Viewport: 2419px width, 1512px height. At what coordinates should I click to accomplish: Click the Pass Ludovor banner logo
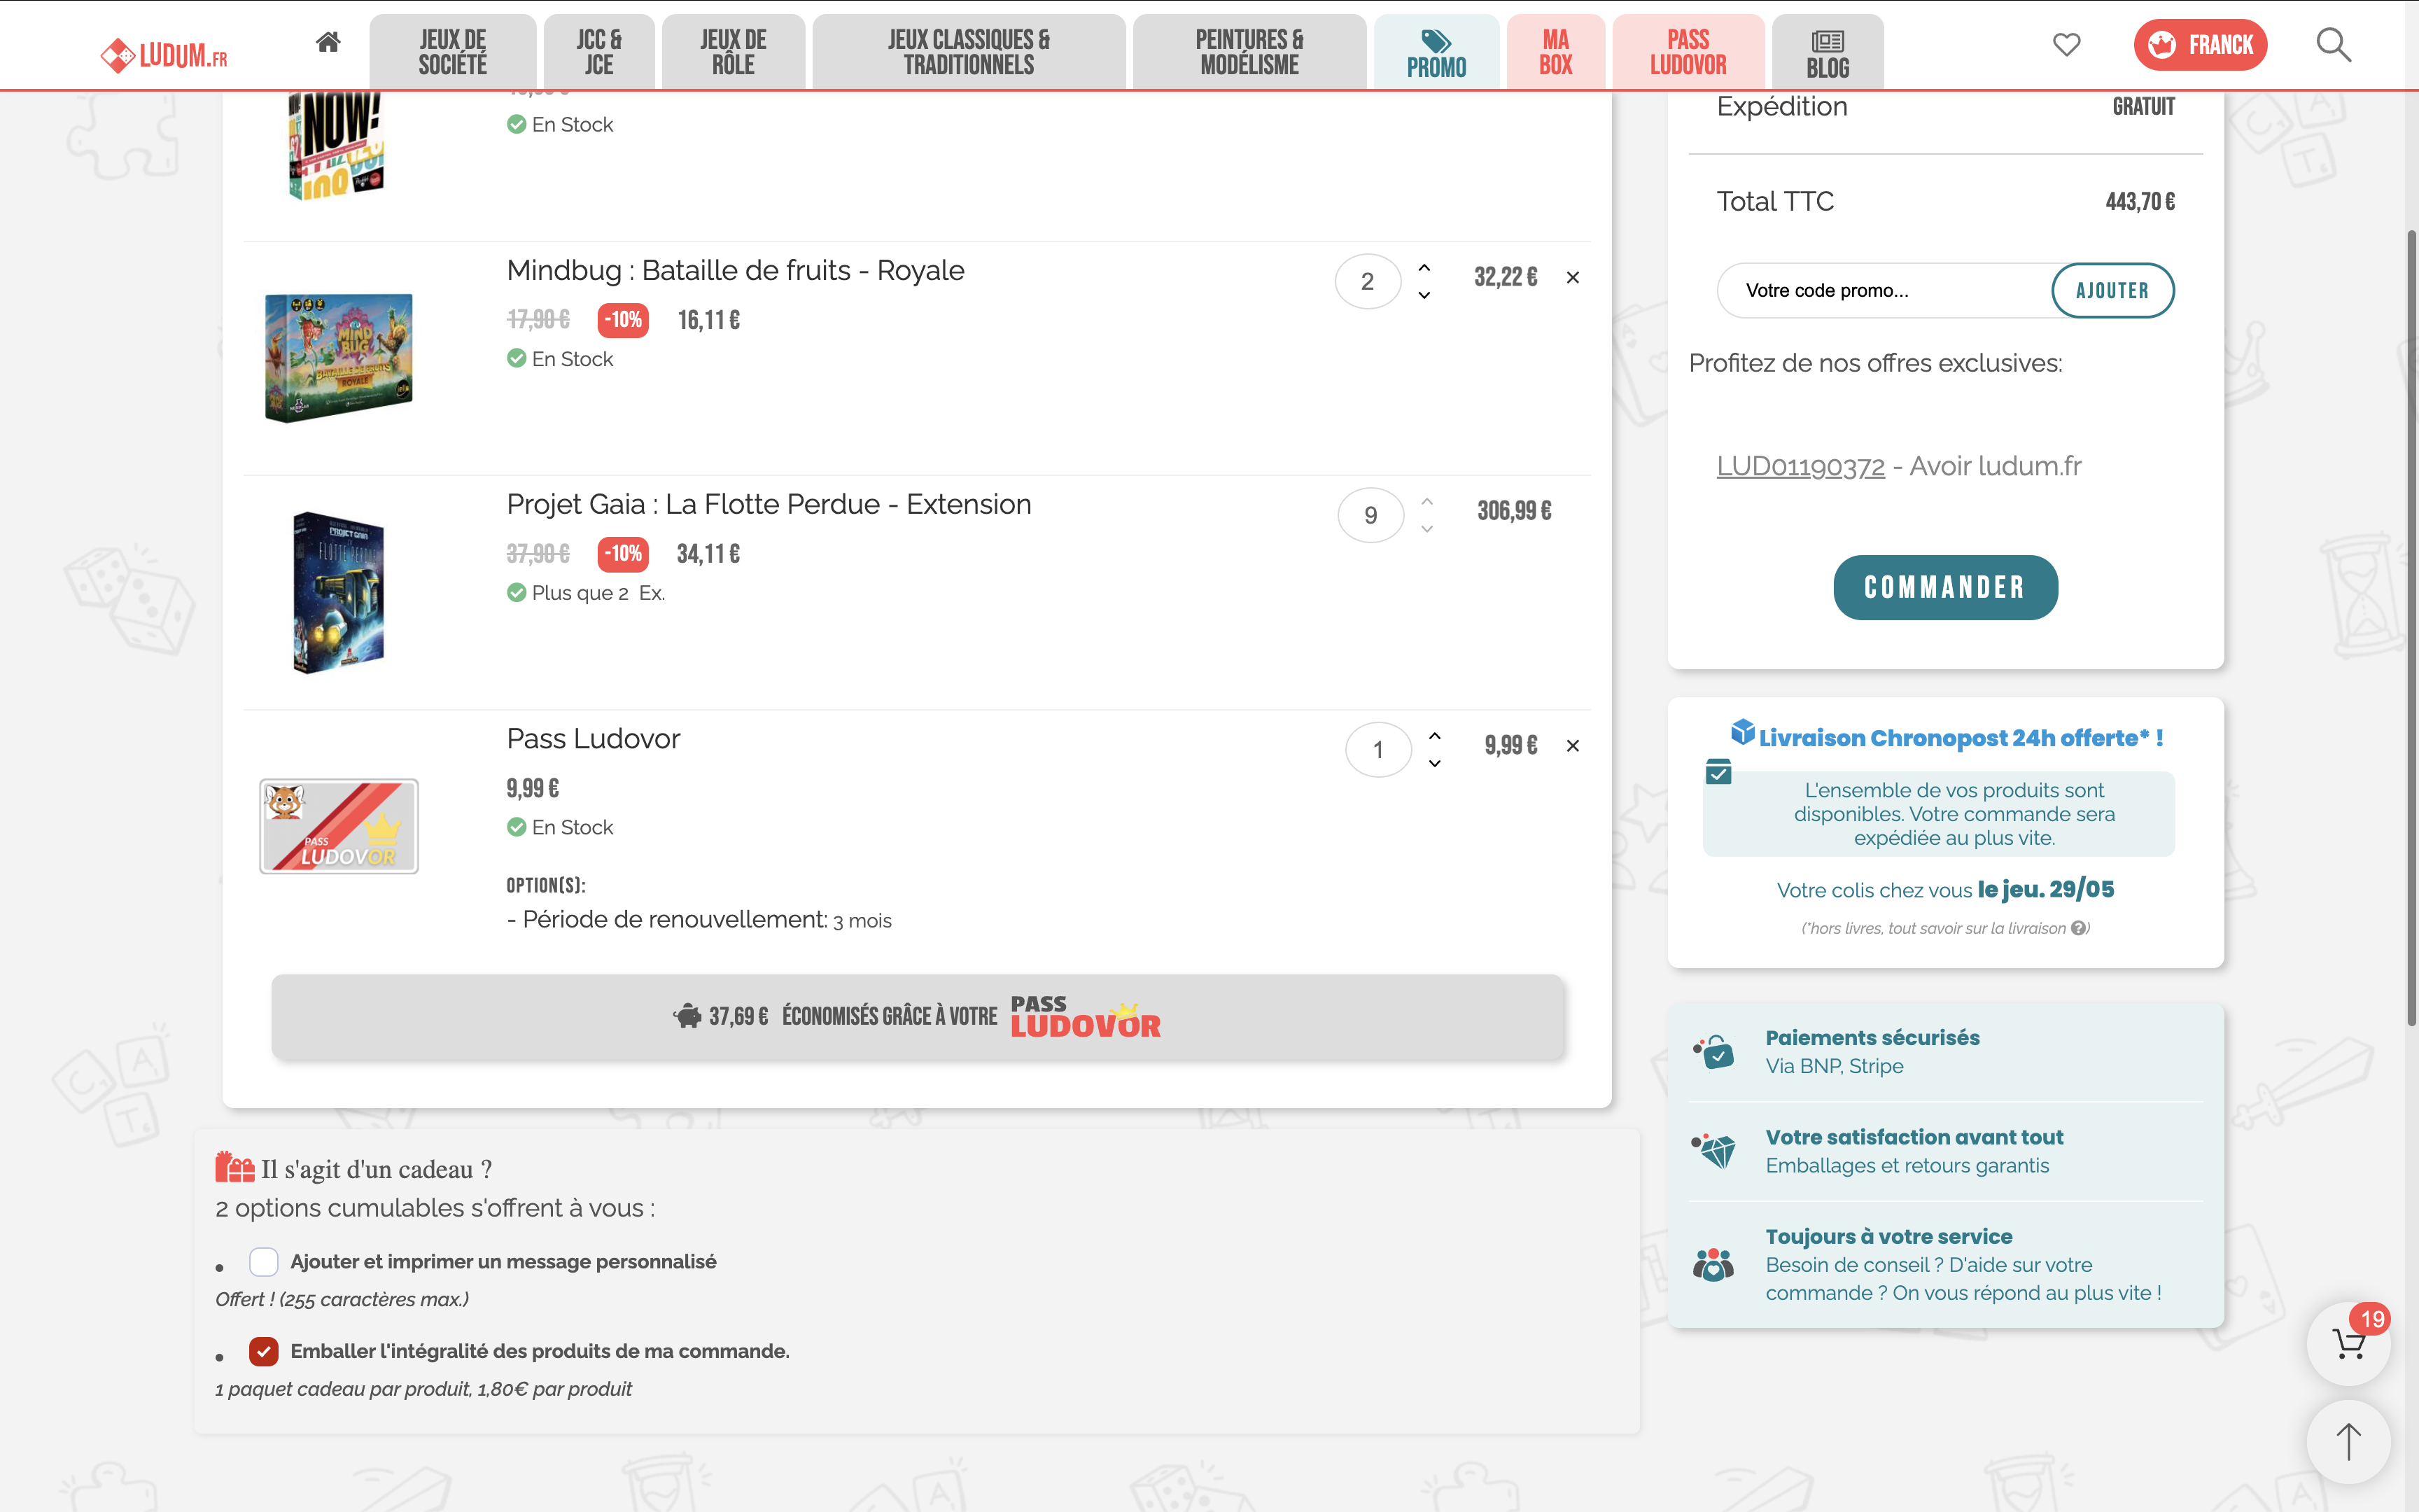pyautogui.click(x=1086, y=1017)
